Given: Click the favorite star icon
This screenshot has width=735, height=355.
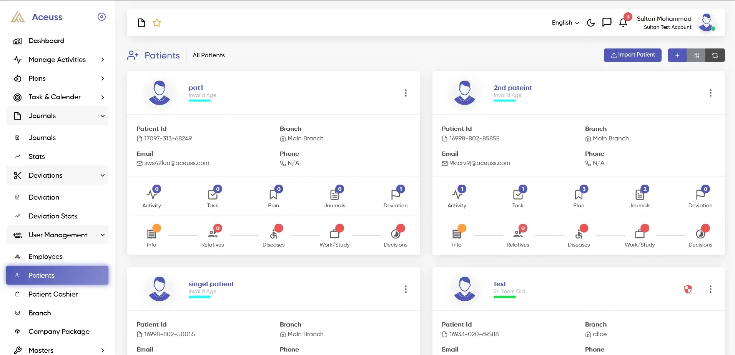Looking at the screenshot, I should 157,23.
